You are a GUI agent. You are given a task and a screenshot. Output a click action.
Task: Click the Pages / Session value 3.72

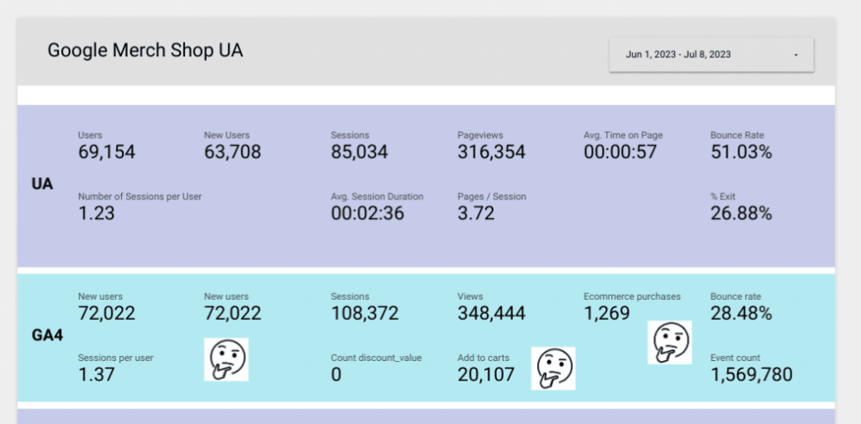pos(476,213)
